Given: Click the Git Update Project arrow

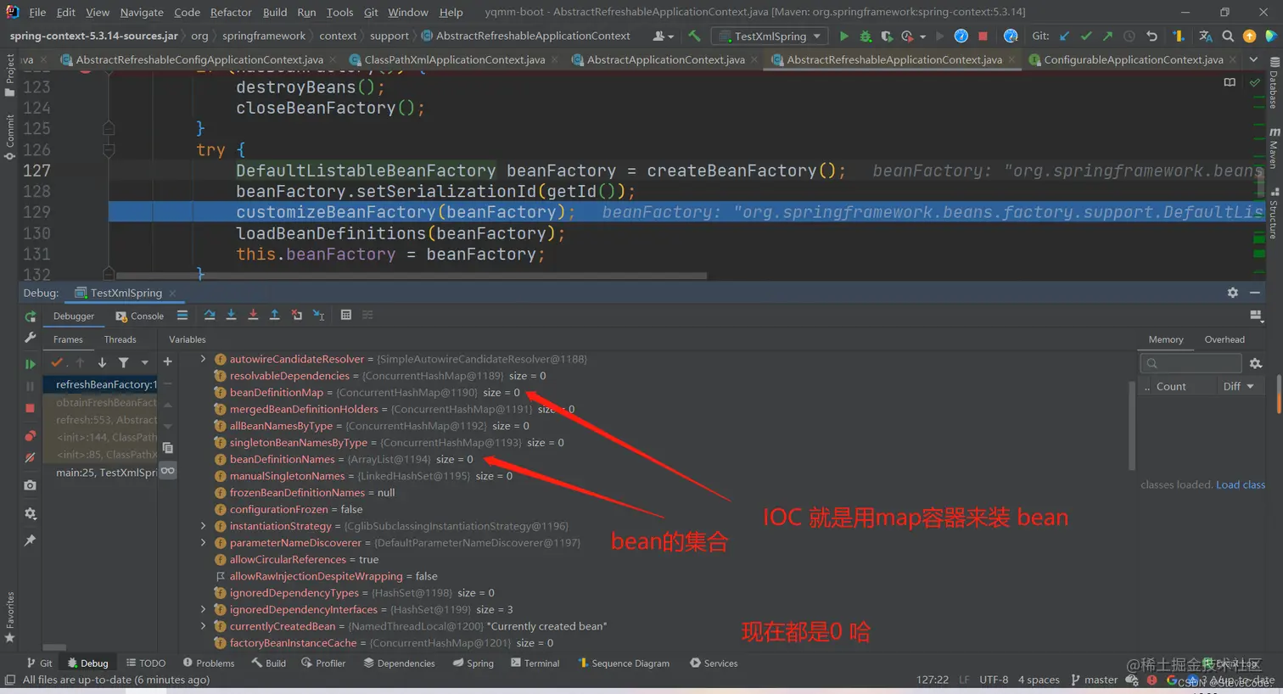Looking at the screenshot, I should 1064,36.
